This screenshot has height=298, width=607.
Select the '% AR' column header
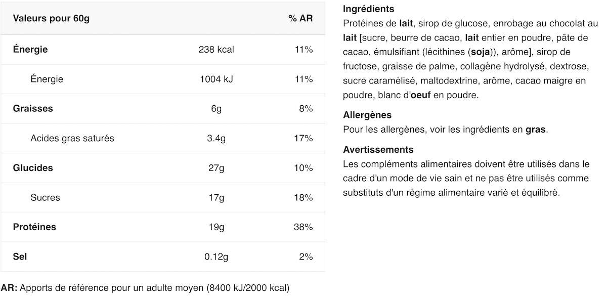(x=300, y=19)
